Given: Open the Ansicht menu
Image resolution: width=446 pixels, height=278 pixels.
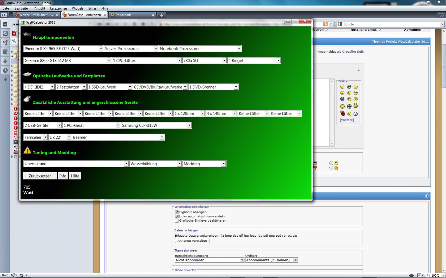Looking at the screenshot, I should 40,8.
